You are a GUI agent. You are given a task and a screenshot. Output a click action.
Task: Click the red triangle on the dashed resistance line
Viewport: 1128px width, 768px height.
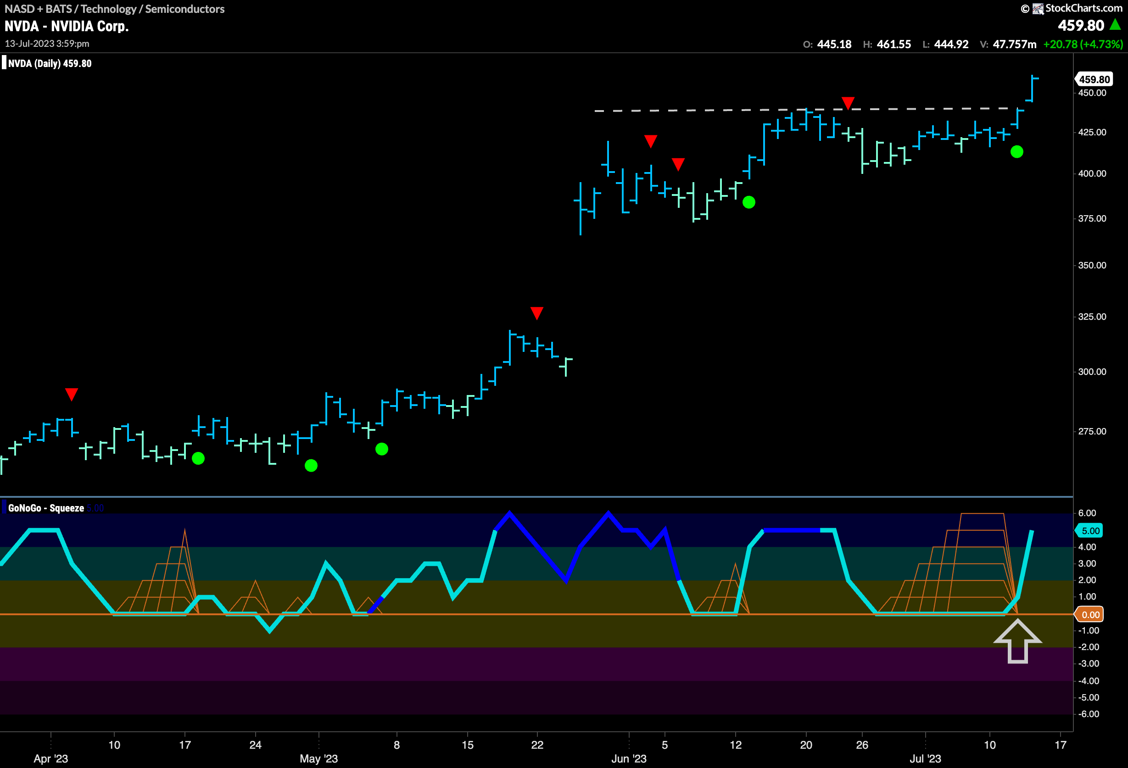(x=848, y=103)
